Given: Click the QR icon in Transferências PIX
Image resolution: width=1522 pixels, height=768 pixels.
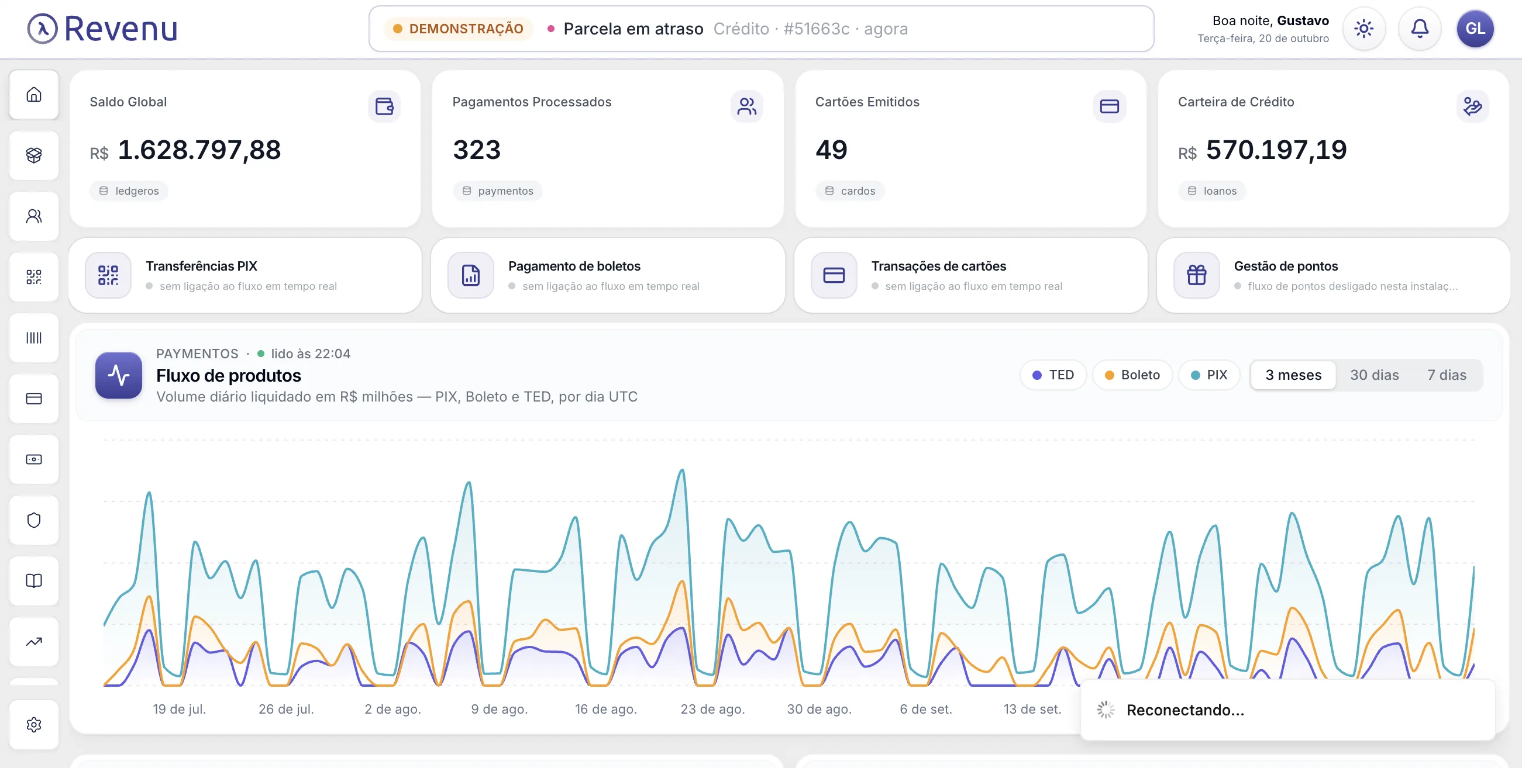Looking at the screenshot, I should pos(108,275).
